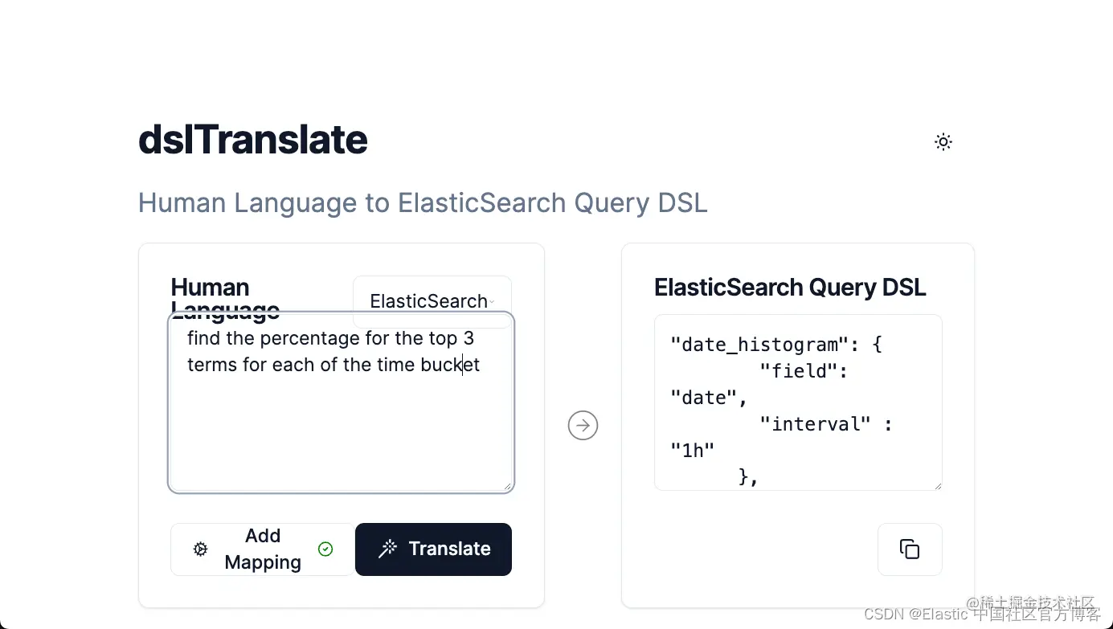Click the green checkmark mapping status icon
The width and height of the screenshot is (1113, 629).
coord(325,549)
